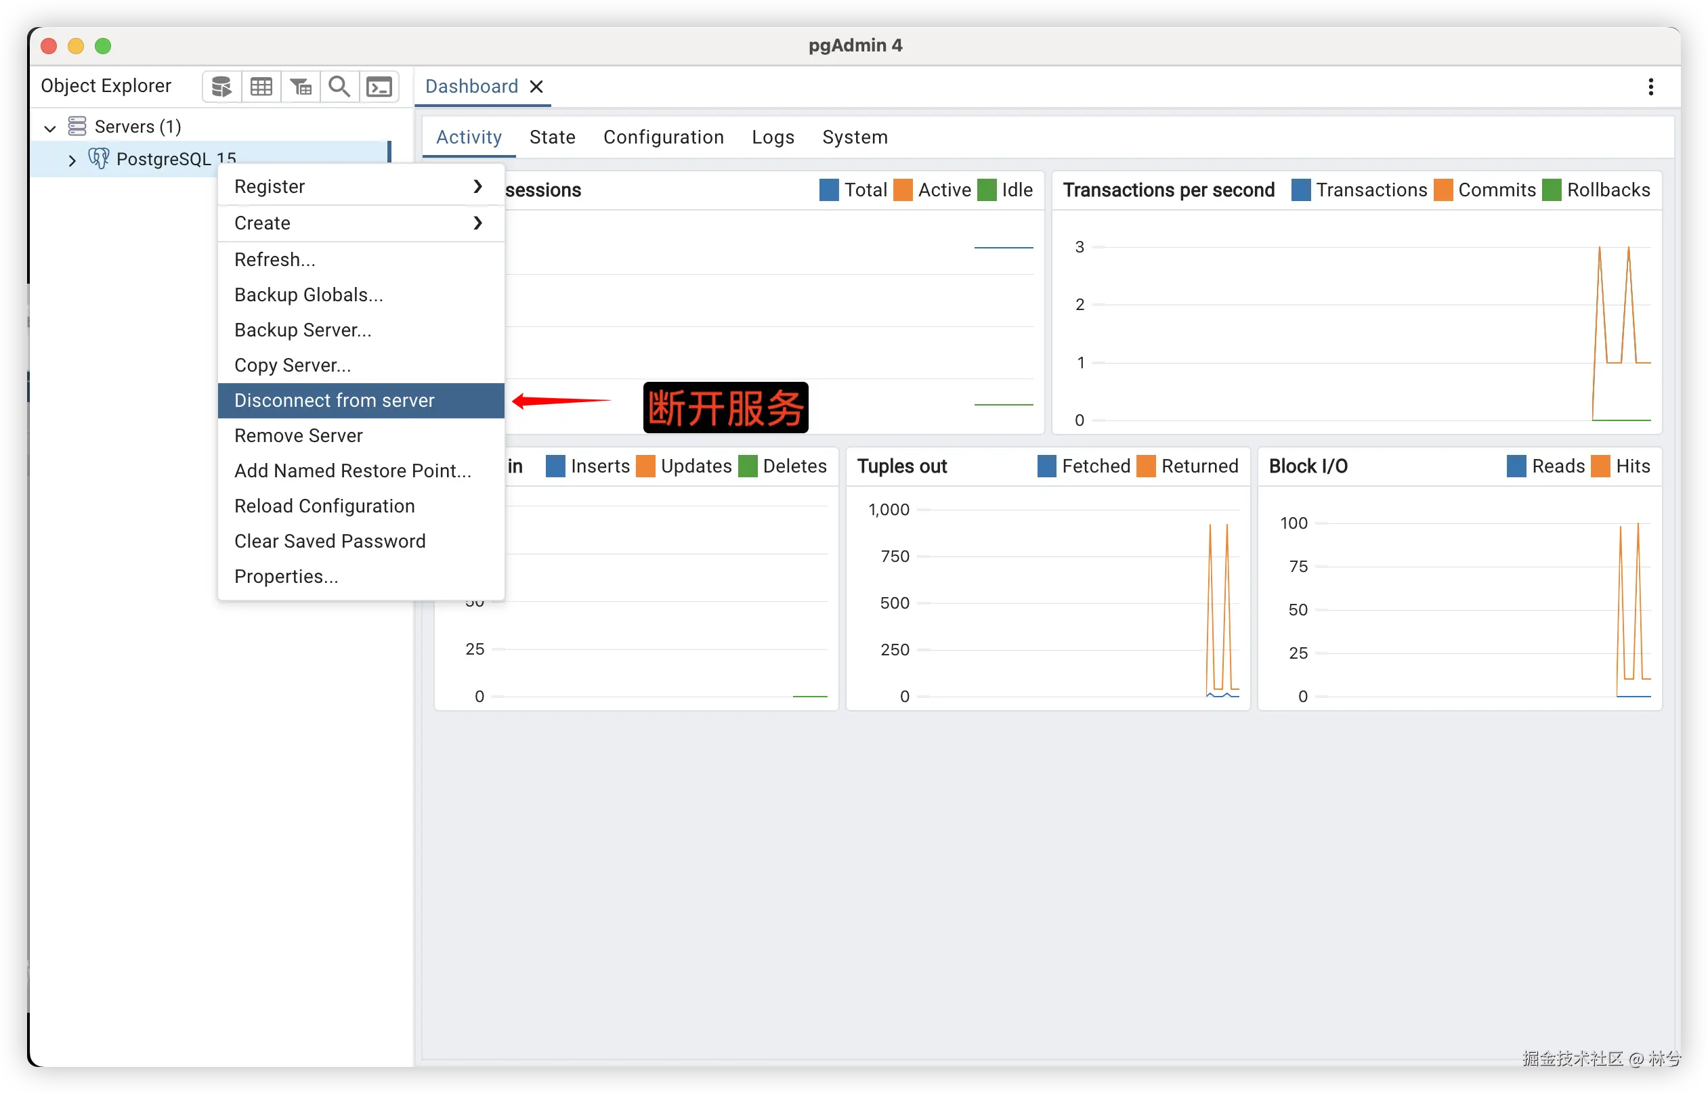Switch to the Configuration tab

663,137
